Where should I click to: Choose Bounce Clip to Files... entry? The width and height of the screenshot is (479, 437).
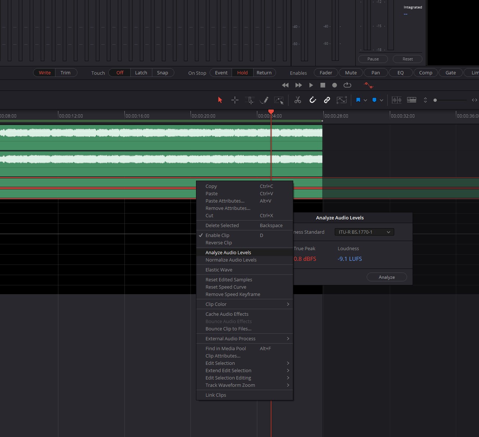[244, 329]
